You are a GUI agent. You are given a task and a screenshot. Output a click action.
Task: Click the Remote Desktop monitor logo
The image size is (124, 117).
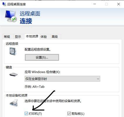(x=11, y=16)
